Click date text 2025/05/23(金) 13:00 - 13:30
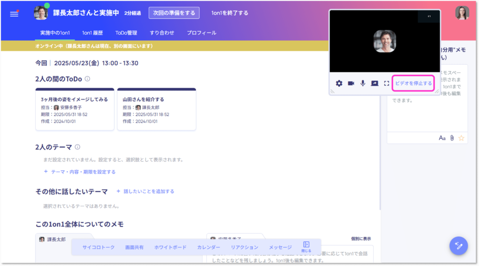The width and height of the screenshot is (479, 266). click(96, 63)
